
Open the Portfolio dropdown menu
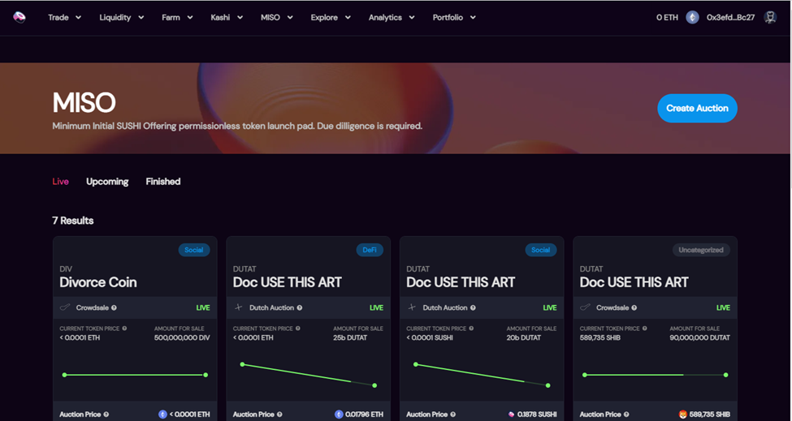pyautogui.click(x=454, y=17)
